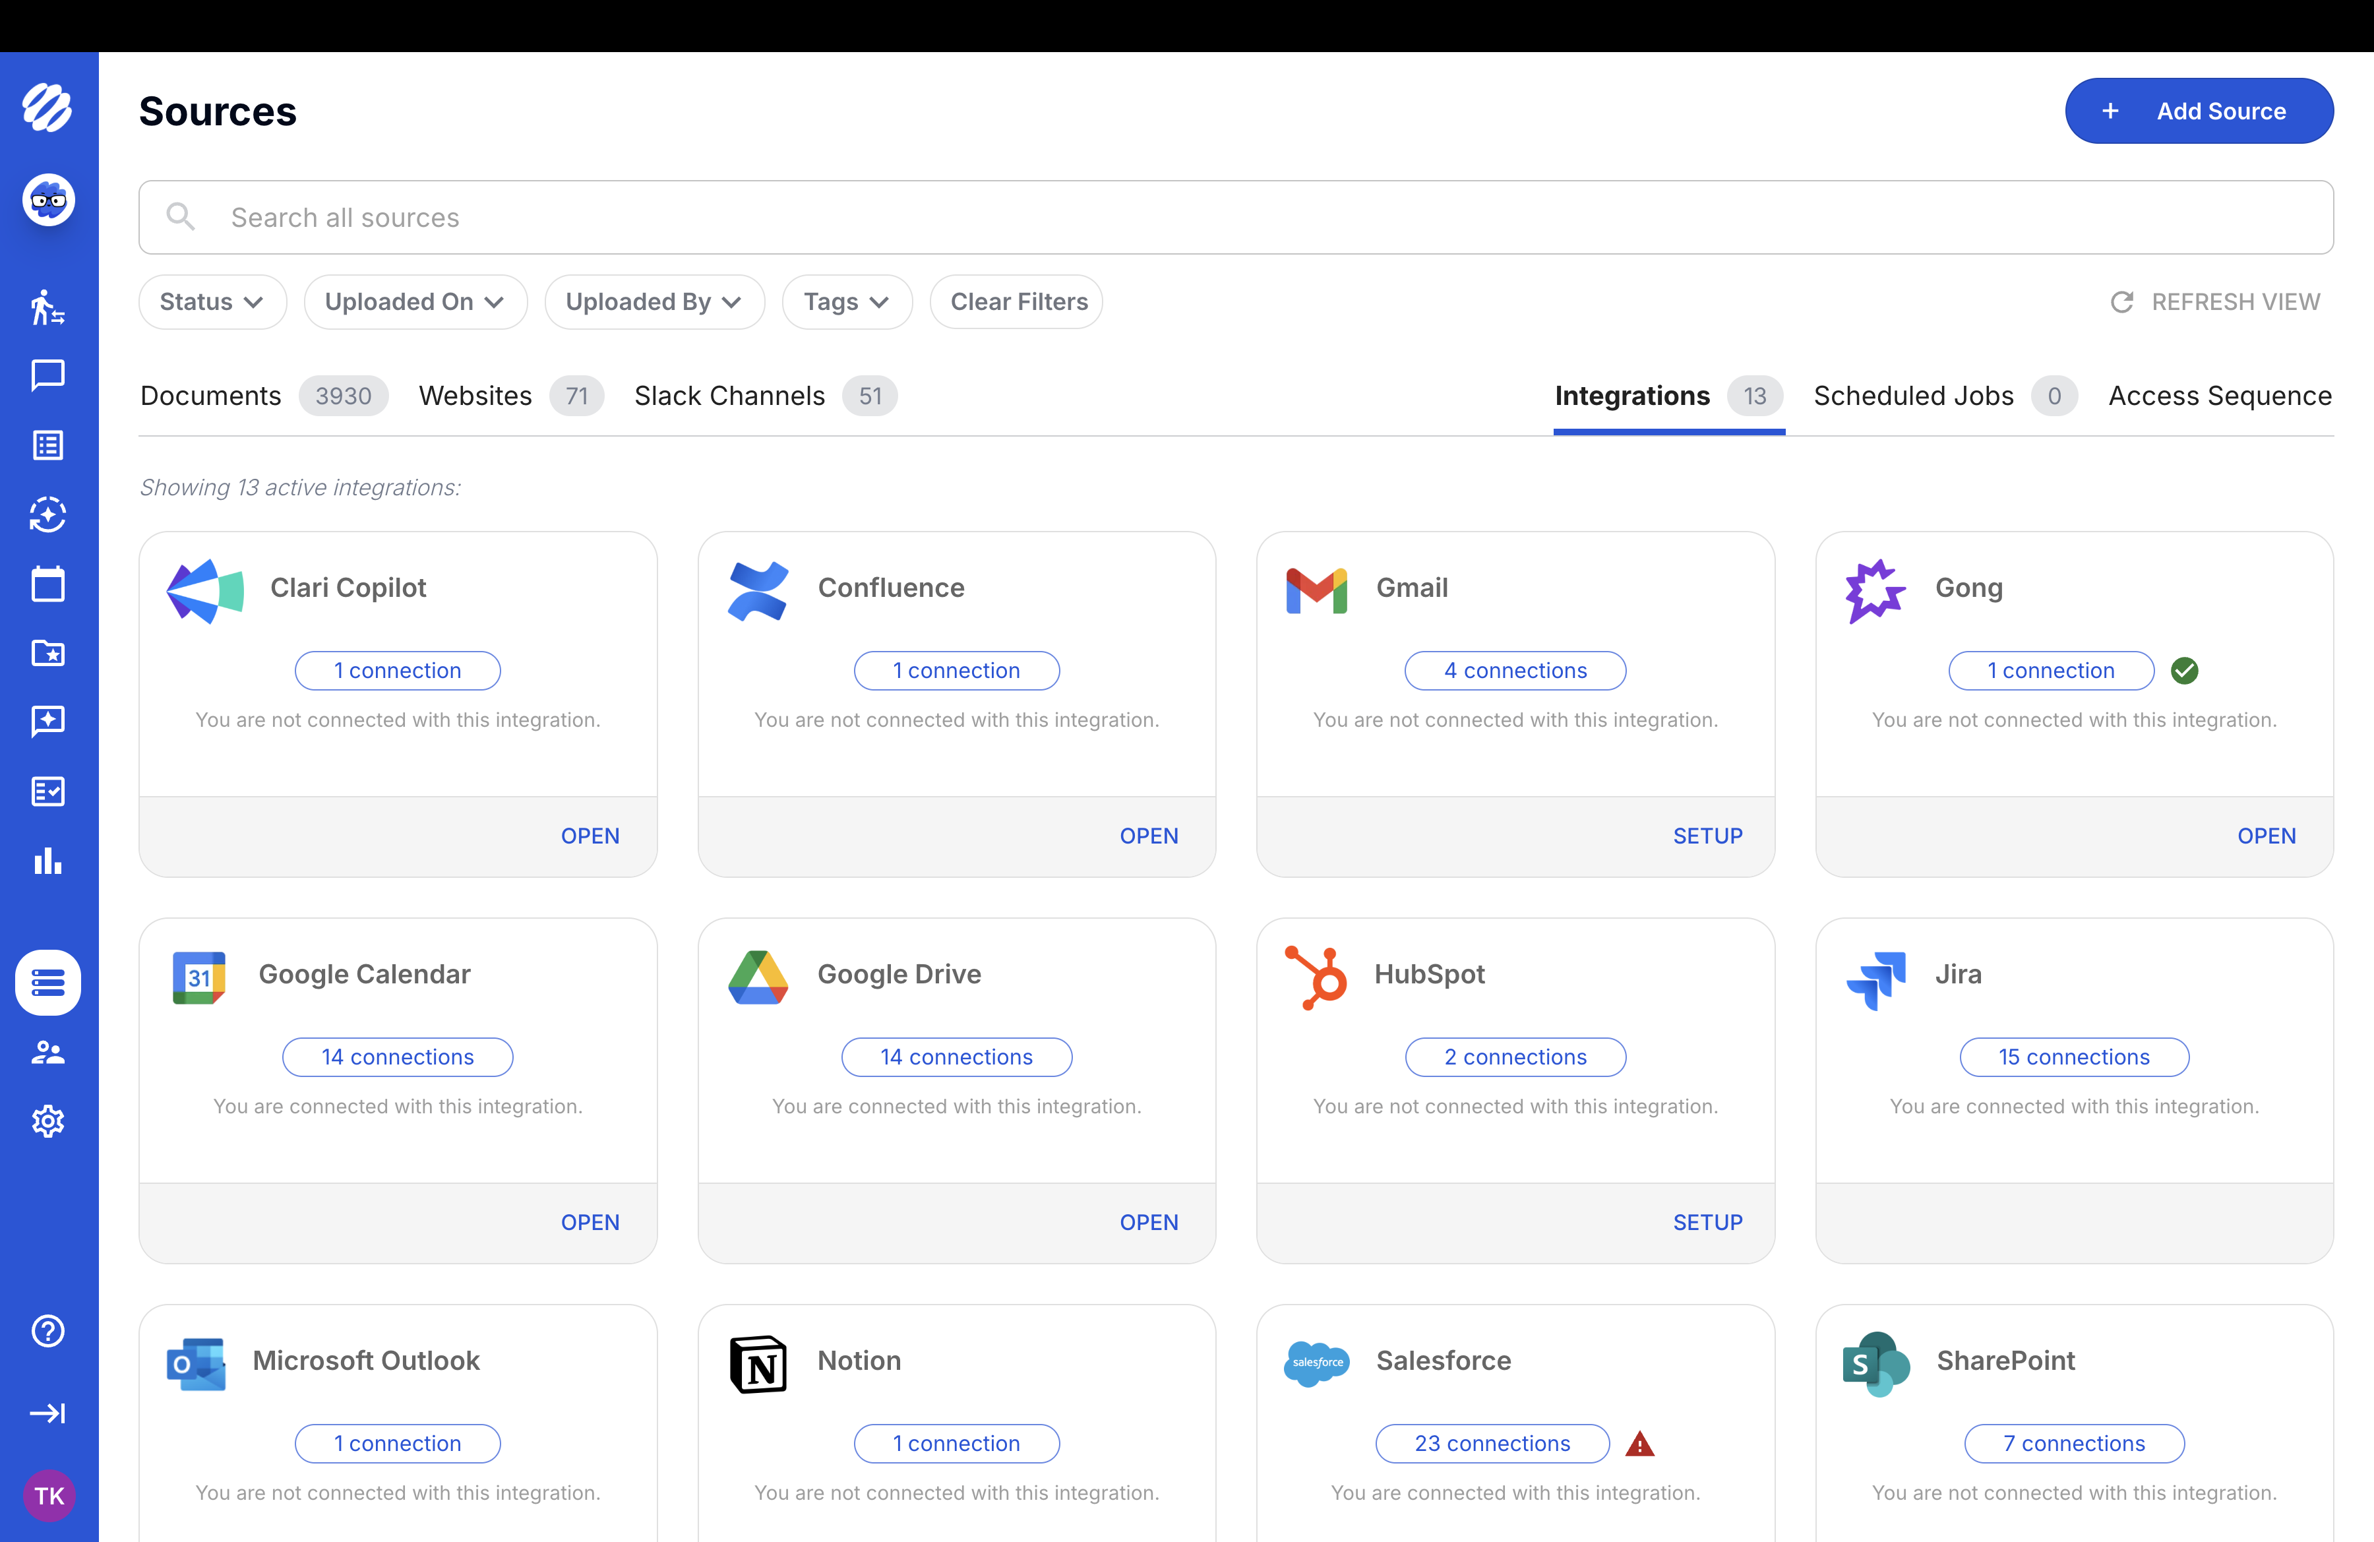2374x1542 pixels.
Task: Click the Confluence logo
Action: pyautogui.click(x=758, y=590)
